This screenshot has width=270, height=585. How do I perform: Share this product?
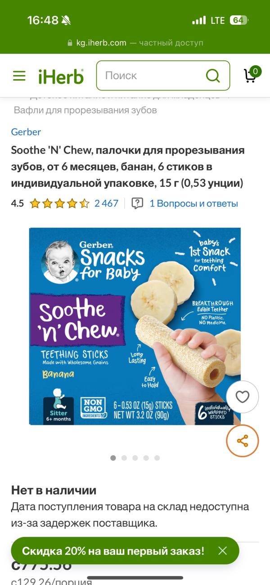click(243, 441)
